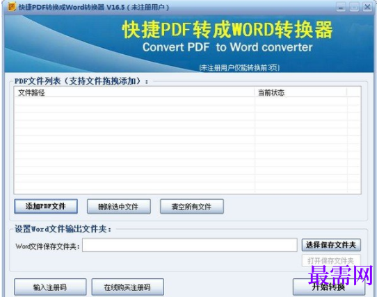Image resolution: width=386 pixels, height=297 pixels.
Task: Click 添加PDF文件 button
Action: click(46, 206)
